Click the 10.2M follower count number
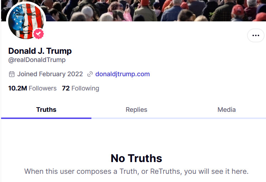 [x=17, y=88]
